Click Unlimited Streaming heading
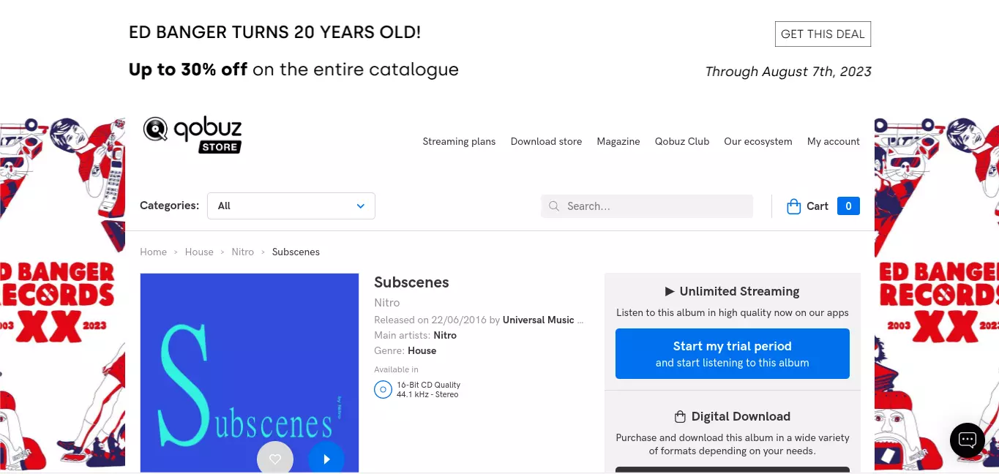Screen dimensions: 999x474 (733, 291)
